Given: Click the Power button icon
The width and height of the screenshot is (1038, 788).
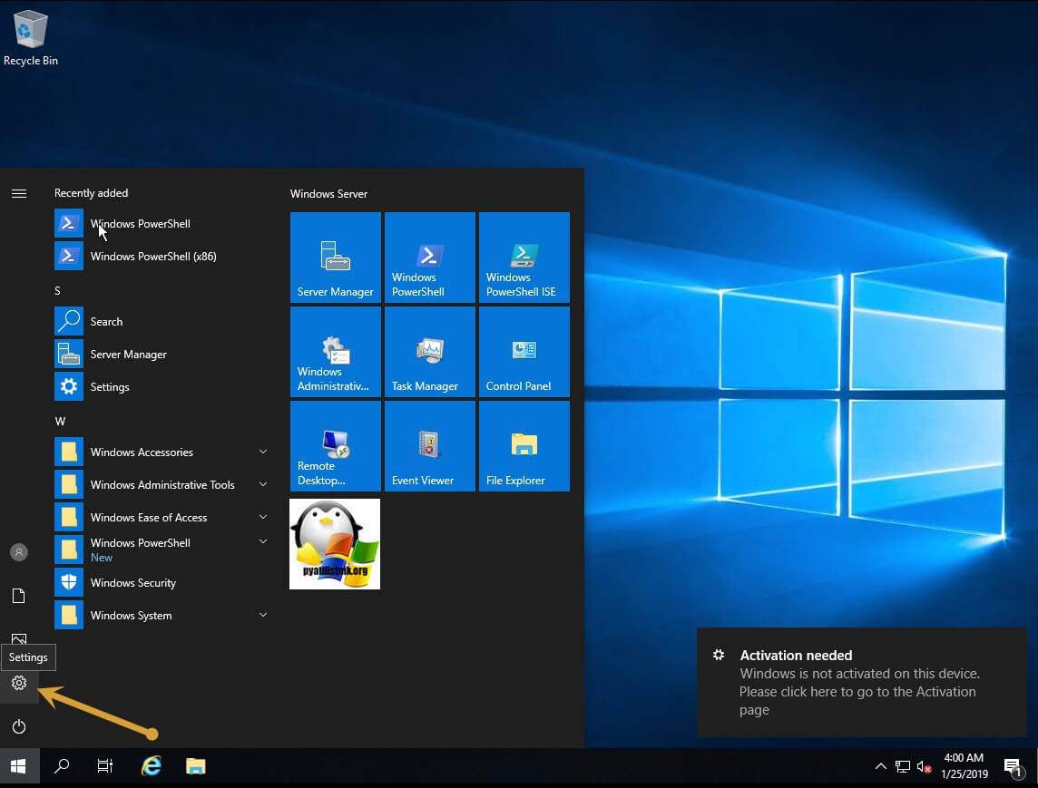Looking at the screenshot, I should pos(19,726).
